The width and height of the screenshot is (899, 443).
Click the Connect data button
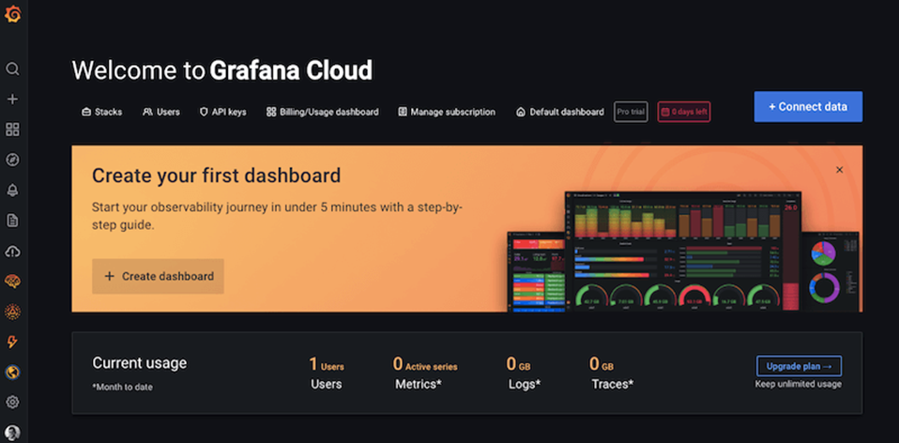click(x=807, y=107)
